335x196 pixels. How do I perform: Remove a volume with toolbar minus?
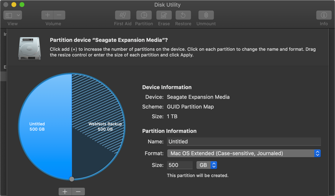tap(59, 15)
